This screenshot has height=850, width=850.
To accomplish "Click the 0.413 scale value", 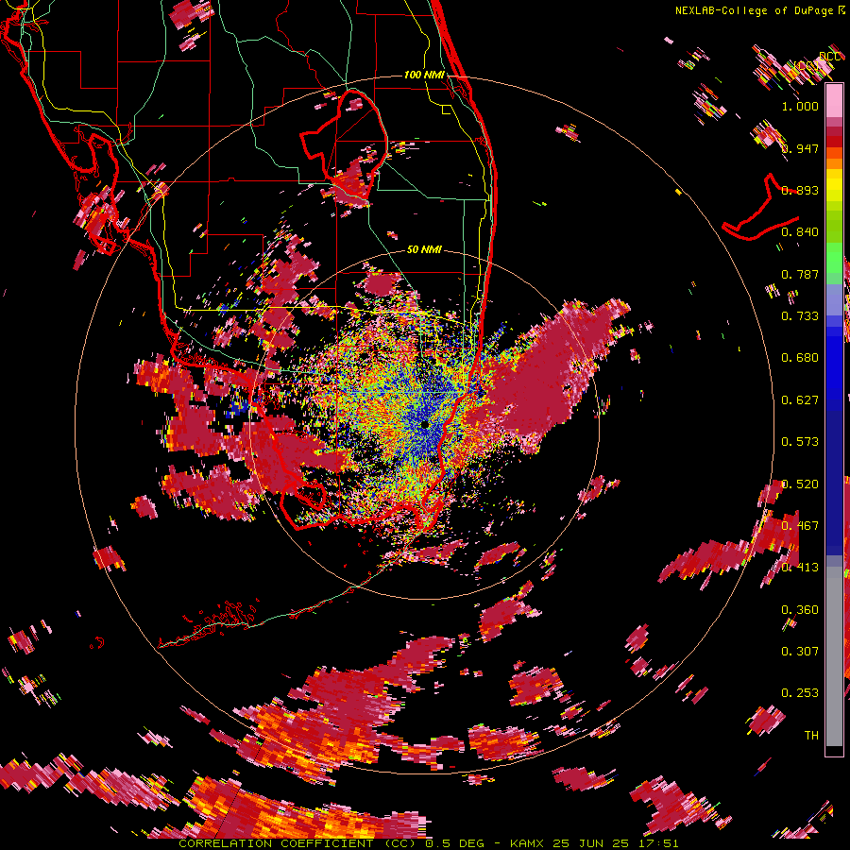I will [800, 568].
